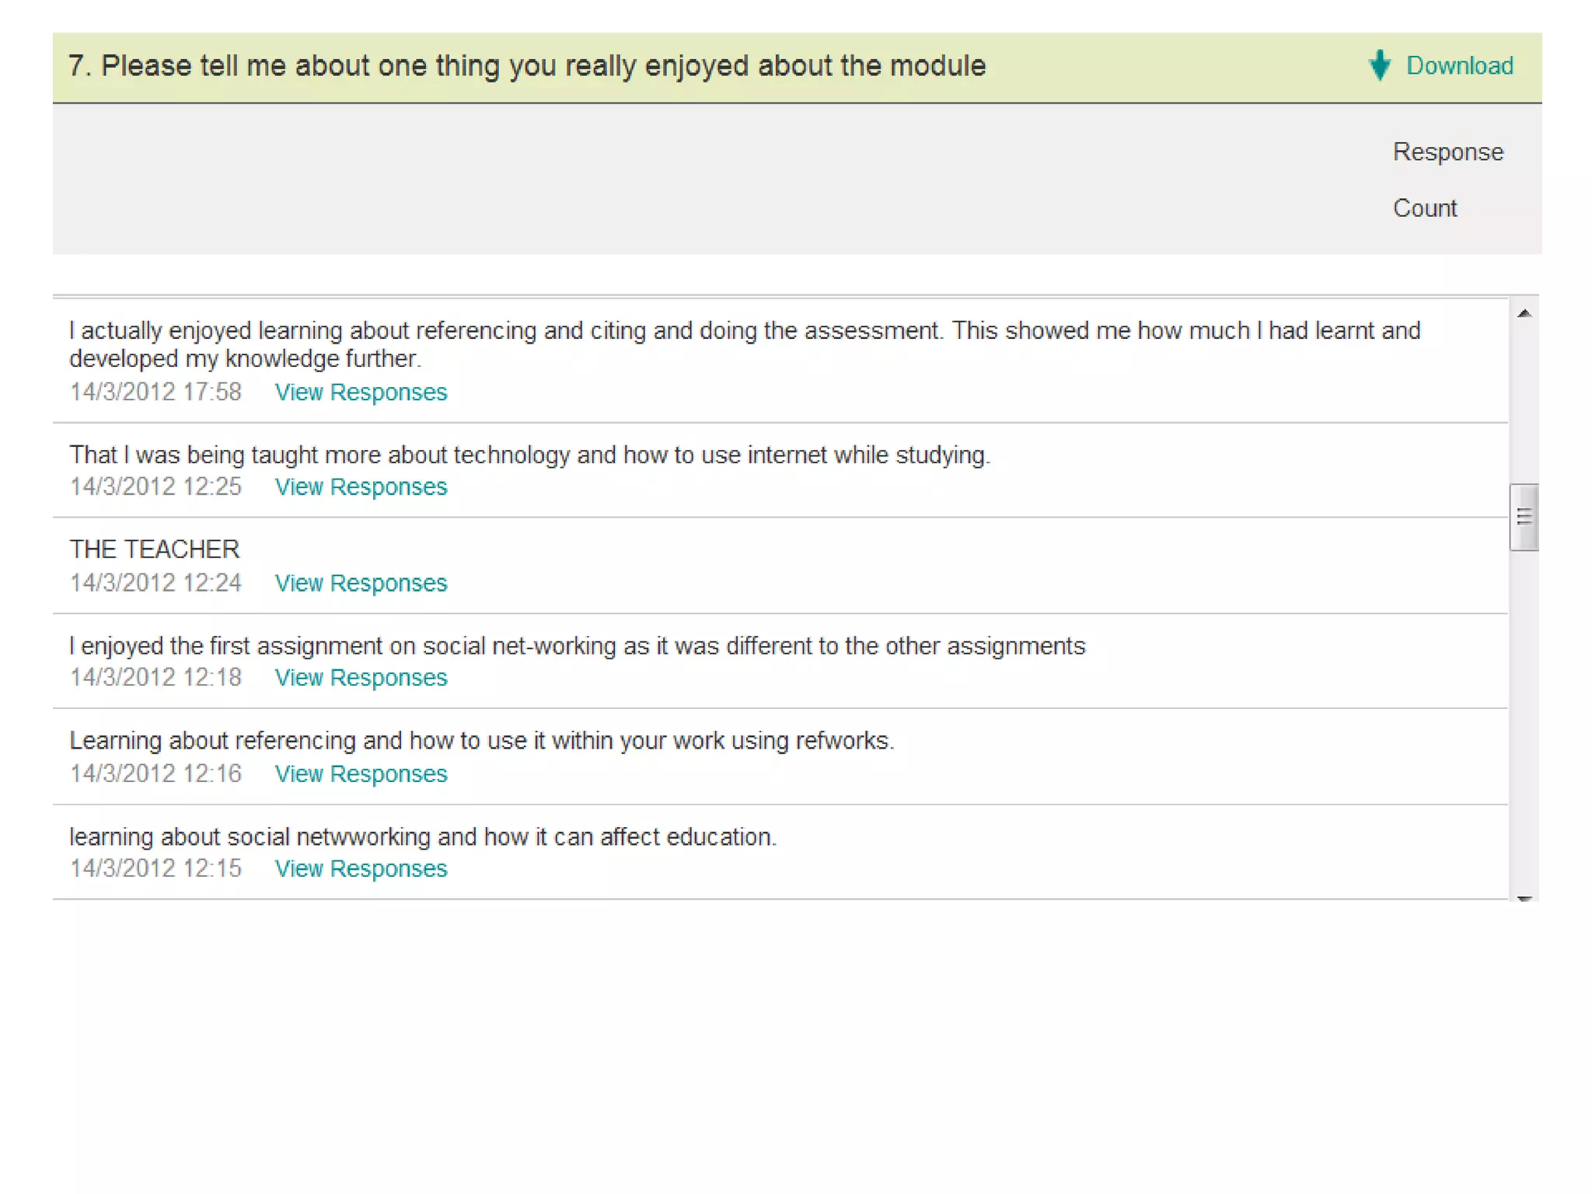Open View Responses for 12:25 entry
1592x1194 pixels.
(361, 487)
